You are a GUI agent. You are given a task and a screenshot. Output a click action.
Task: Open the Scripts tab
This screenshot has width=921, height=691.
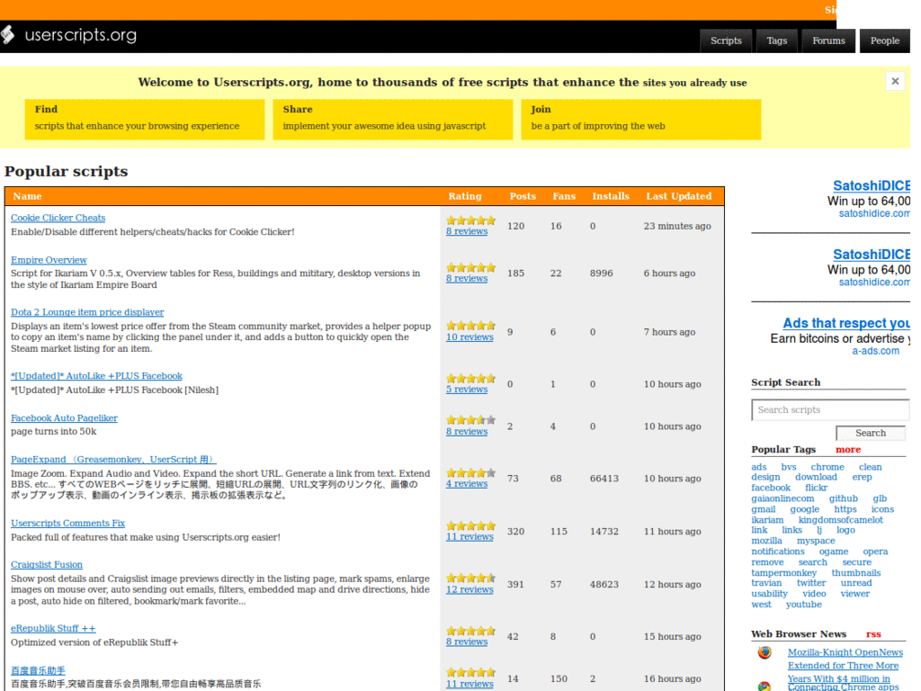pyautogui.click(x=726, y=40)
